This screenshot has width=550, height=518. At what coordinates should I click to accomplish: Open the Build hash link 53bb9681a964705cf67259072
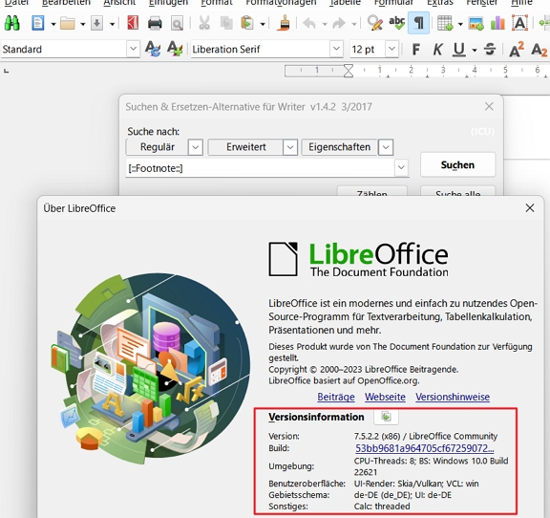click(425, 448)
